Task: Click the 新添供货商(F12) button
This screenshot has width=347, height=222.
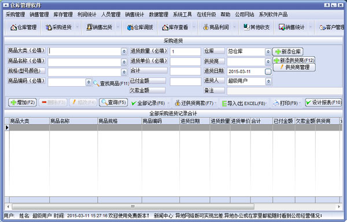Action: click(294, 60)
